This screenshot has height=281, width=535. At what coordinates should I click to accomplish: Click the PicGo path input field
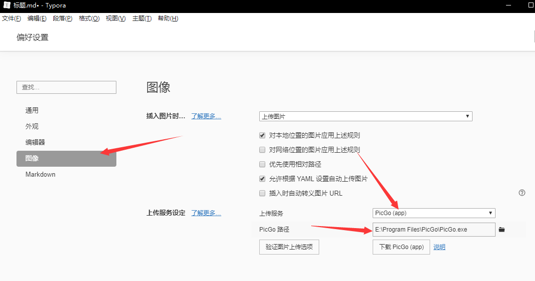pos(434,230)
